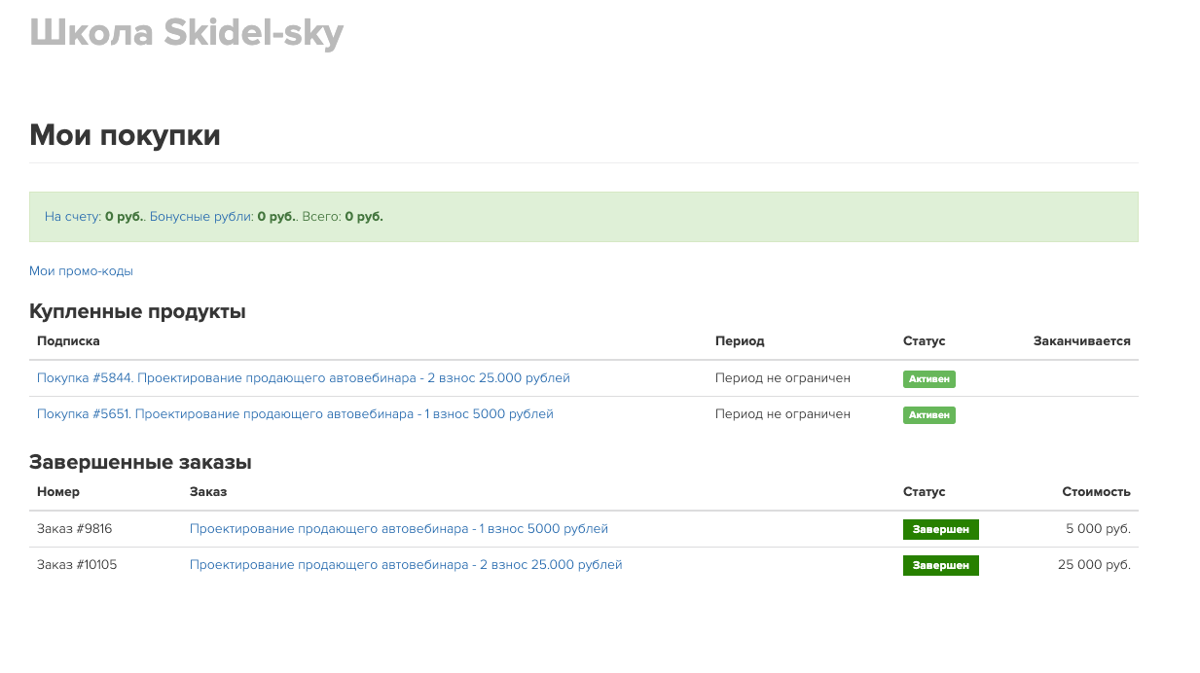The height and width of the screenshot is (673, 1200).
Task: Click the Купленные продукты section heading
Action: point(137,311)
